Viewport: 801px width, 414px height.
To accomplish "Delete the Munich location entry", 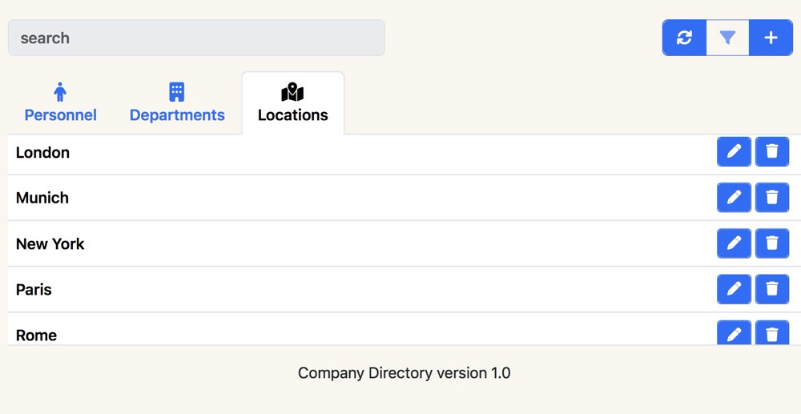I will coord(772,197).
